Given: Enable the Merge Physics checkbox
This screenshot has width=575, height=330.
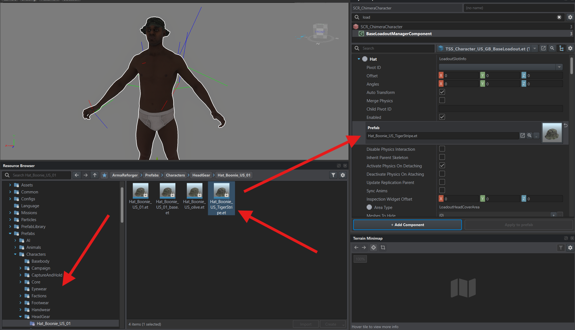Looking at the screenshot, I should tap(442, 100).
